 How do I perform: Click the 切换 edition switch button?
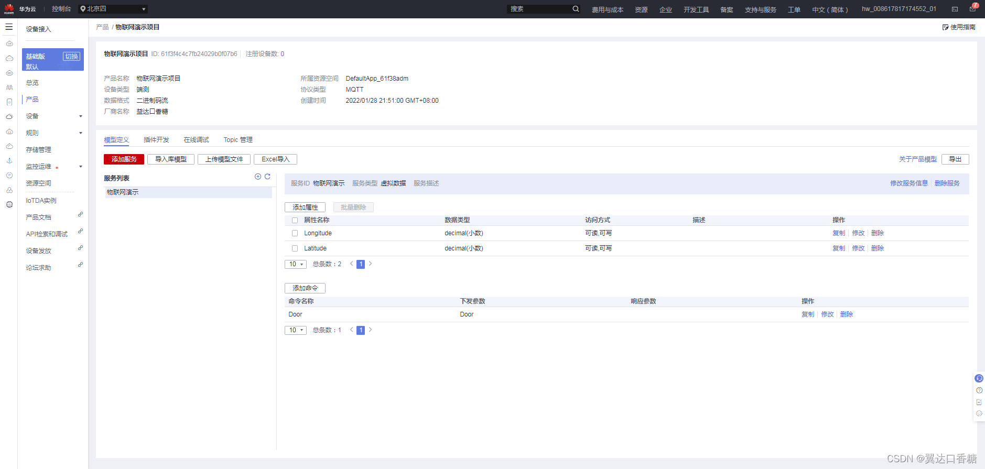[72, 57]
